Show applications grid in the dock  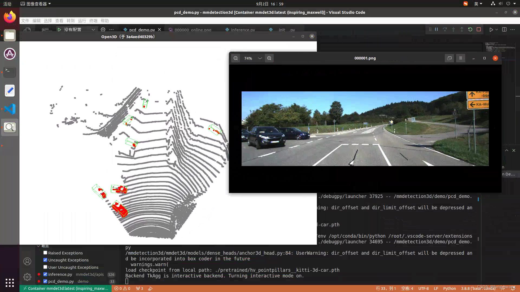pos(10,283)
